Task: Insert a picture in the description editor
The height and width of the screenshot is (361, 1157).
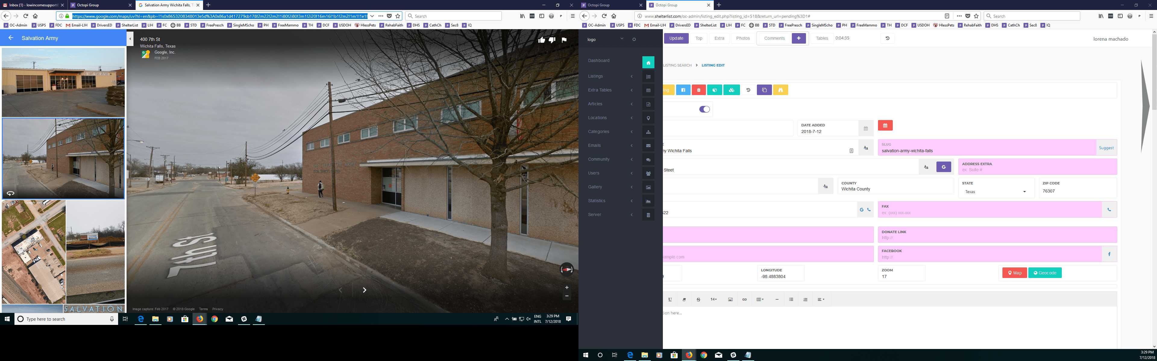Action: 730,300
